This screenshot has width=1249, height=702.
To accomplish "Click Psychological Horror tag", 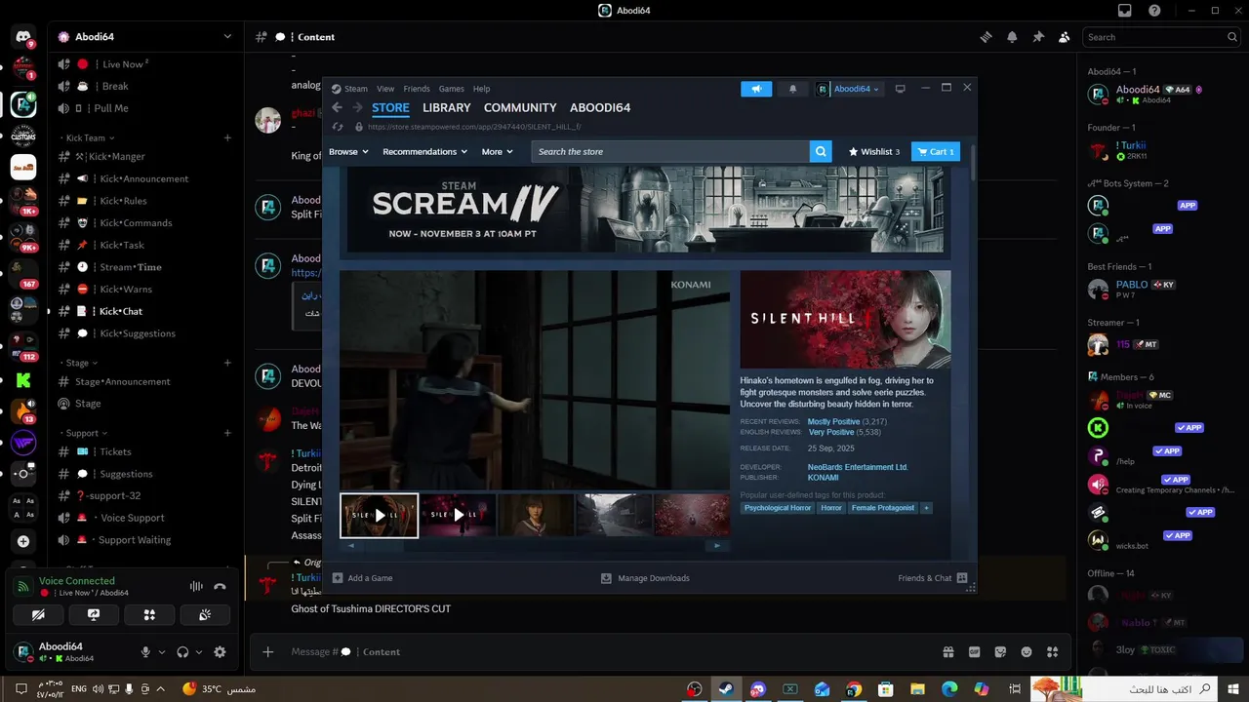I will 778,508.
